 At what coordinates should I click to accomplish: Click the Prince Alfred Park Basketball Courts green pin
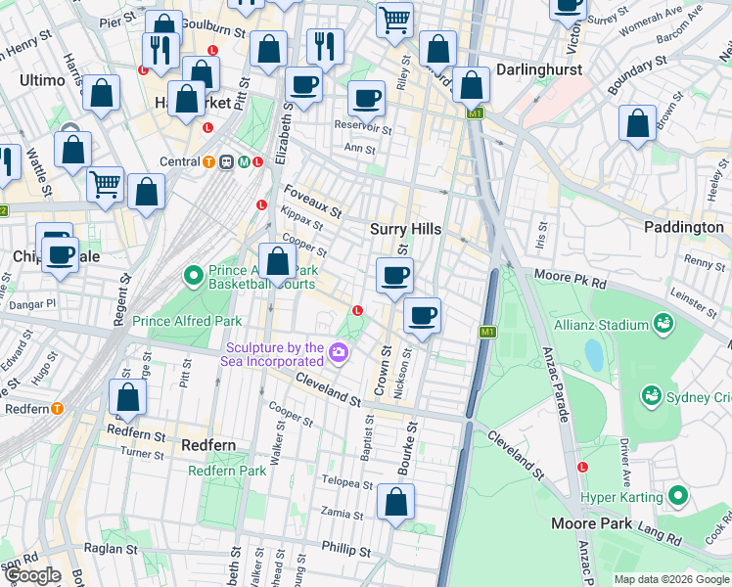(x=193, y=275)
